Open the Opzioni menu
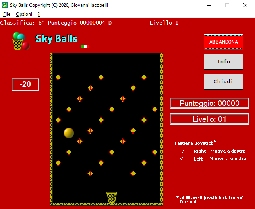 24,14
